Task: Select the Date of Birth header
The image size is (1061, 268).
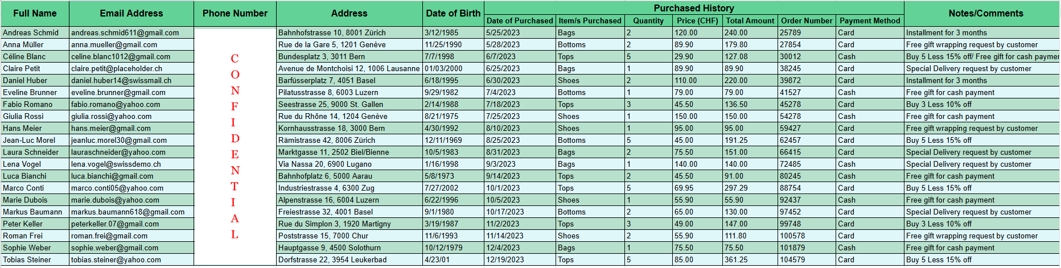Action: tap(454, 14)
